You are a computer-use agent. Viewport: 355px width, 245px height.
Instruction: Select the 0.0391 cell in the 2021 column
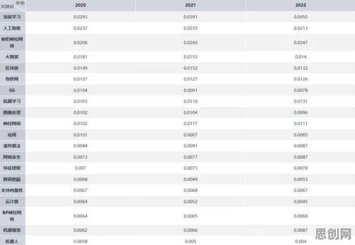coord(191,17)
